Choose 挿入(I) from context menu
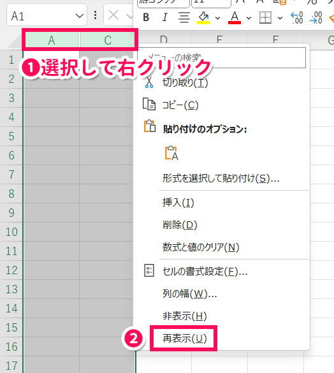 (178, 203)
